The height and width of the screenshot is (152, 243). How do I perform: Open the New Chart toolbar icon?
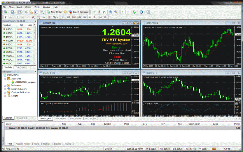point(5,12)
